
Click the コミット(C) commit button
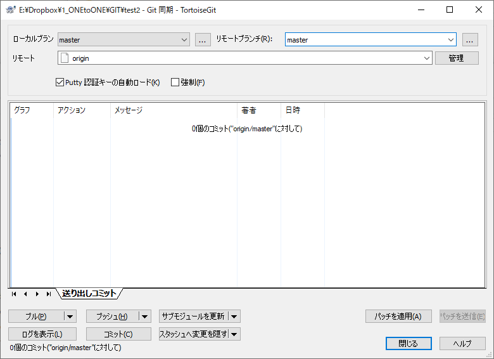(118, 334)
